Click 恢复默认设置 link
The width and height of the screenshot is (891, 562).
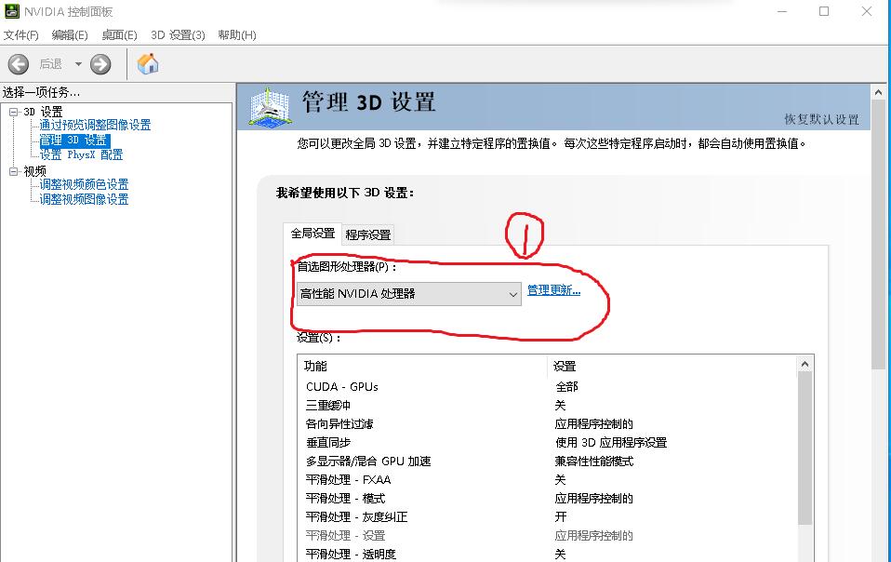821,119
